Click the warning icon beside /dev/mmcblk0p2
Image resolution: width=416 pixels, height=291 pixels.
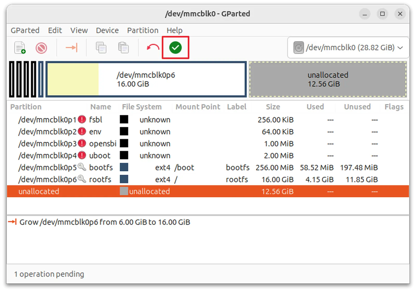(x=82, y=131)
